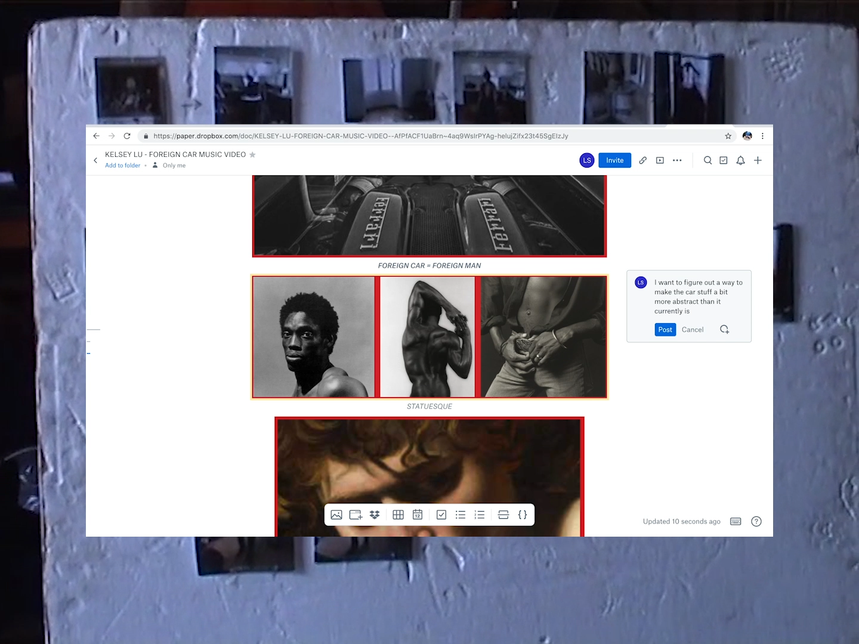
Task: Copy the doc link icon
Action: point(643,160)
